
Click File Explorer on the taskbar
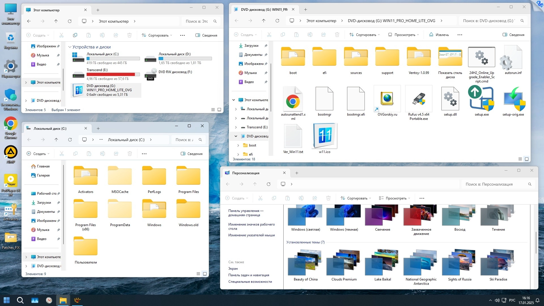[63, 300]
